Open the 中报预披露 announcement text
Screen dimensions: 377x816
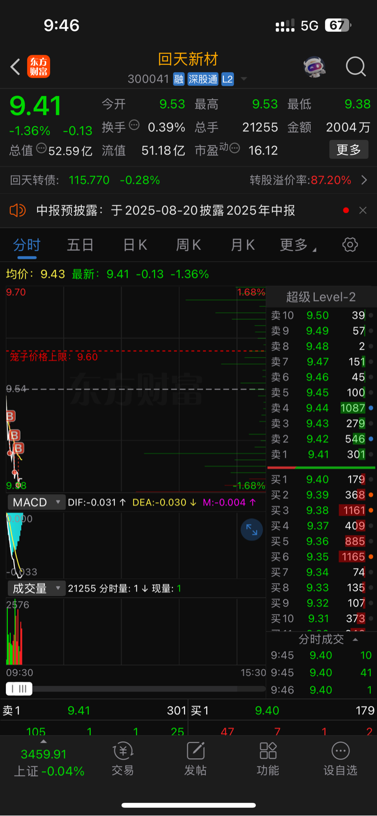pos(166,211)
